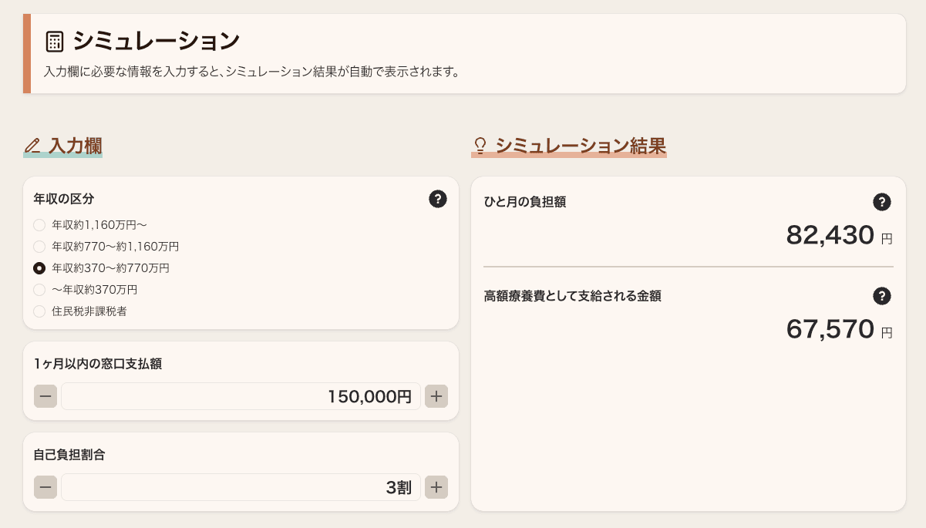Click the calculator icon beside シミュレーション heading
926x528 pixels.
click(x=54, y=41)
